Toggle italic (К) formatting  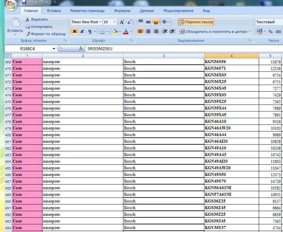[82, 32]
